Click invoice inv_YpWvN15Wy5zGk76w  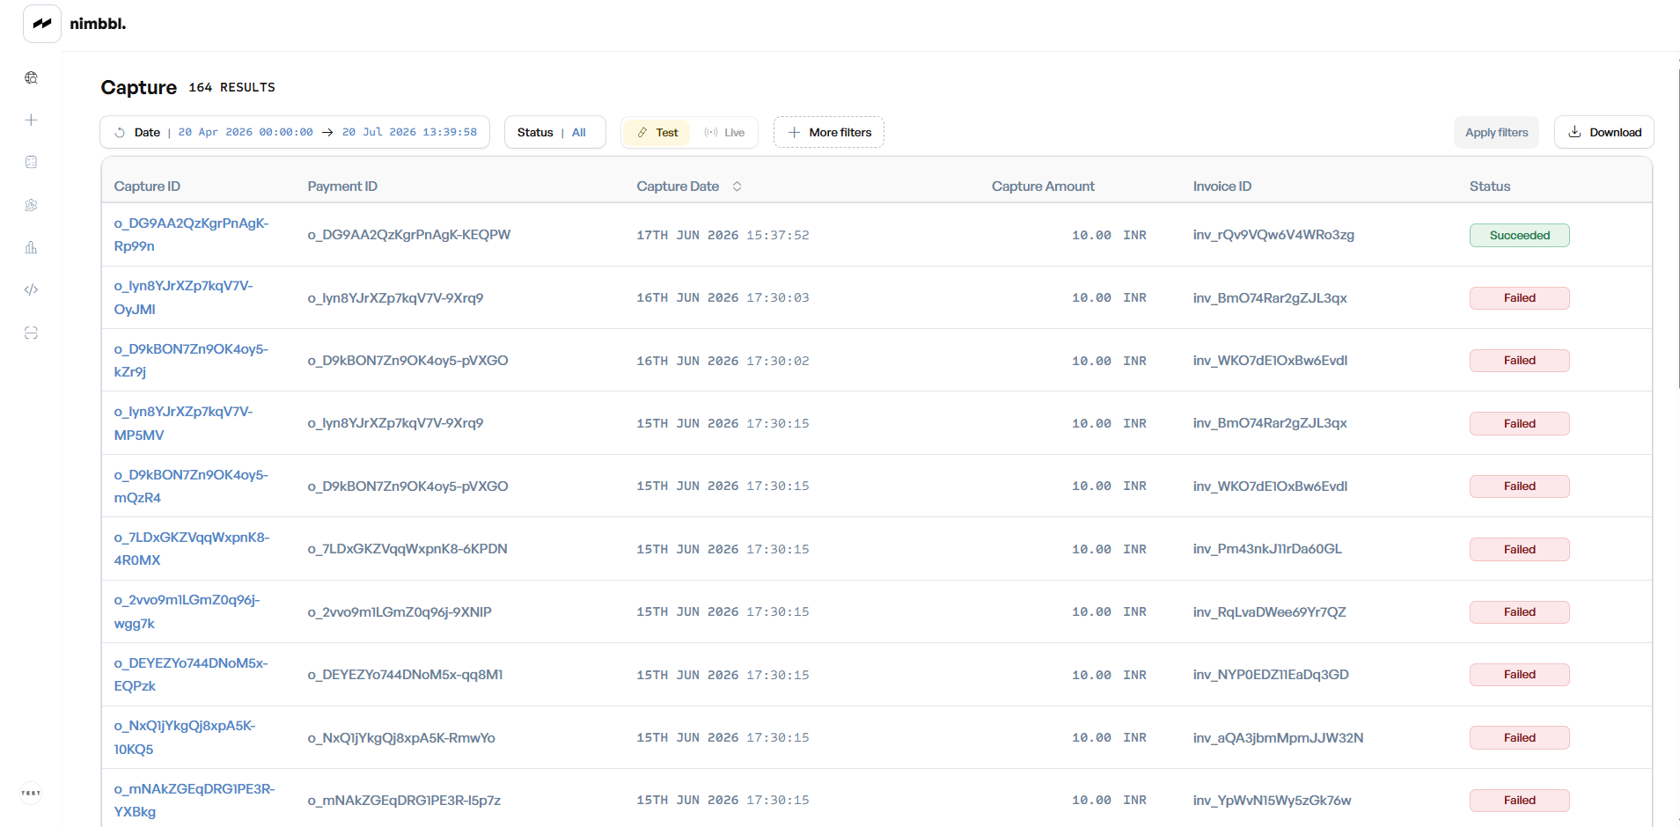point(1272,801)
